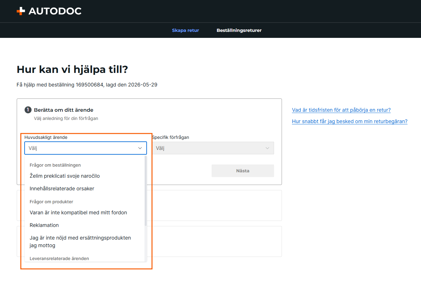Switch to the Beställningsreturer tab
This screenshot has width=421, height=291.
click(x=239, y=30)
